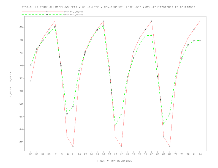Click x-axis forecast hour label 81

[x=194, y=154]
